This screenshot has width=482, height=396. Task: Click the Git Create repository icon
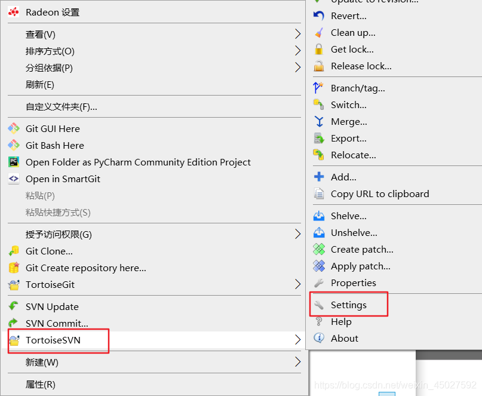pos(14,268)
